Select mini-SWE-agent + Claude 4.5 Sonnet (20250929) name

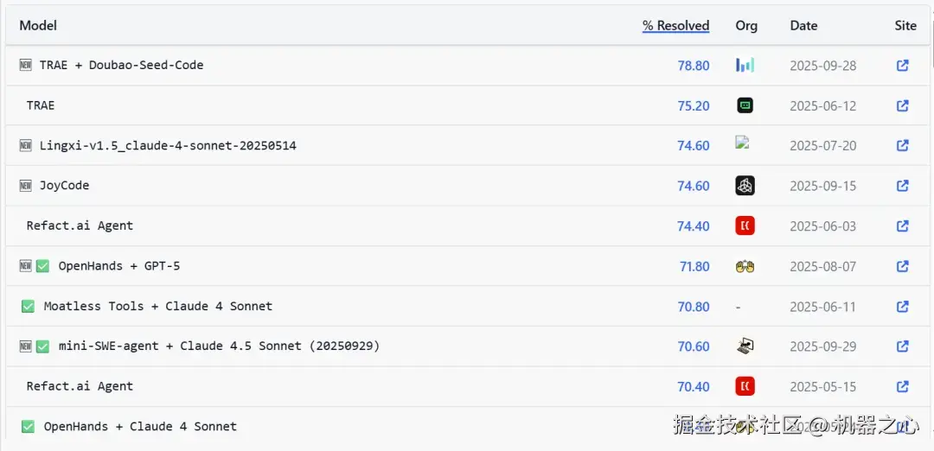click(219, 346)
